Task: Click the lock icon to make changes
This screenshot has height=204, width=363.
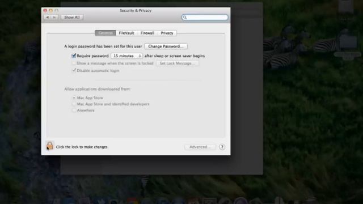Action: 50,146
